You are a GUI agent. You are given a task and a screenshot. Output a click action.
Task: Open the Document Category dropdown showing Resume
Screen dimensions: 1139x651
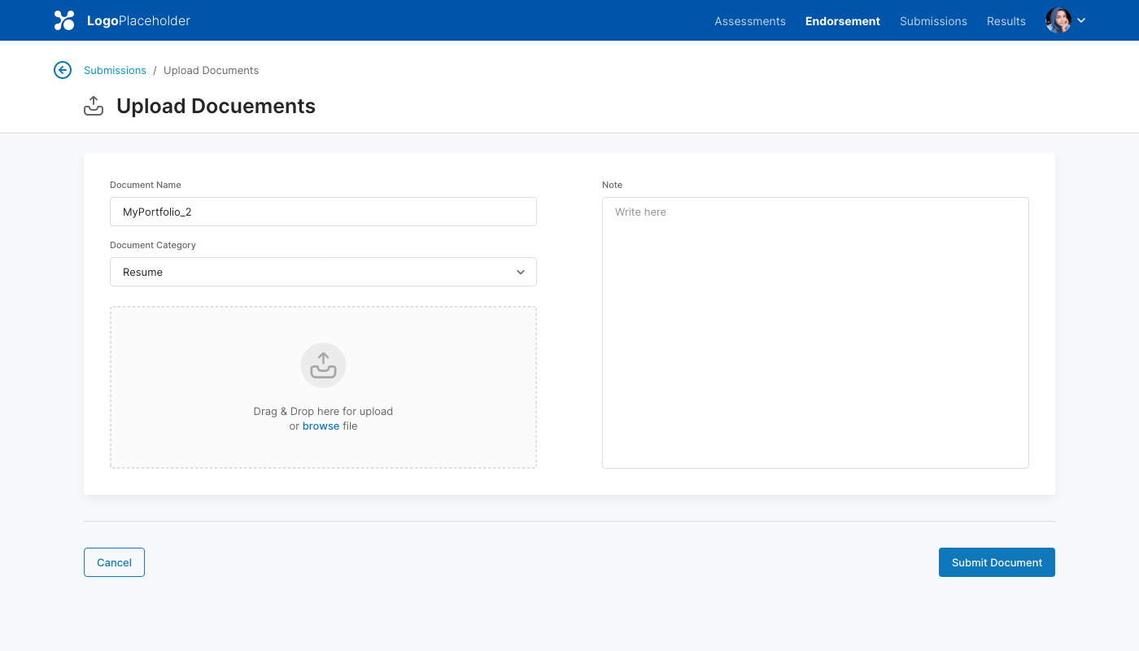tap(323, 272)
